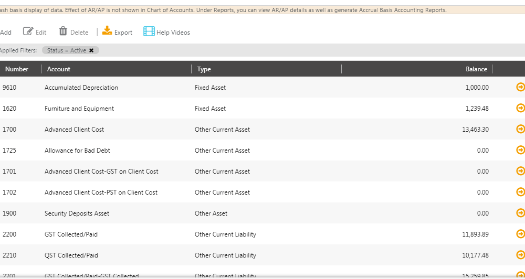
Task: Select Advanced Client Cost-GST on Client Cost
Action: coord(101,171)
